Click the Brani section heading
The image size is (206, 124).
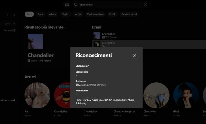coord(97,27)
